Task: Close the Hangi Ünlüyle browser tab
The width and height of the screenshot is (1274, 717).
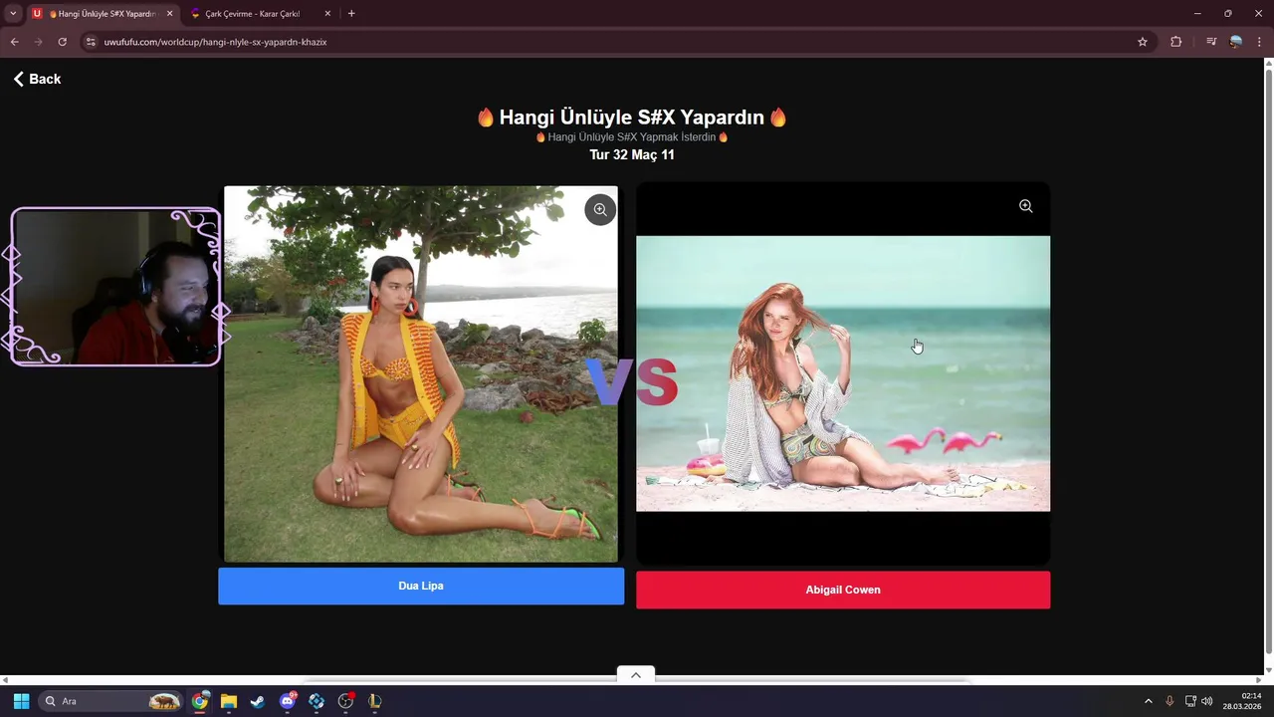Action: 169,14
